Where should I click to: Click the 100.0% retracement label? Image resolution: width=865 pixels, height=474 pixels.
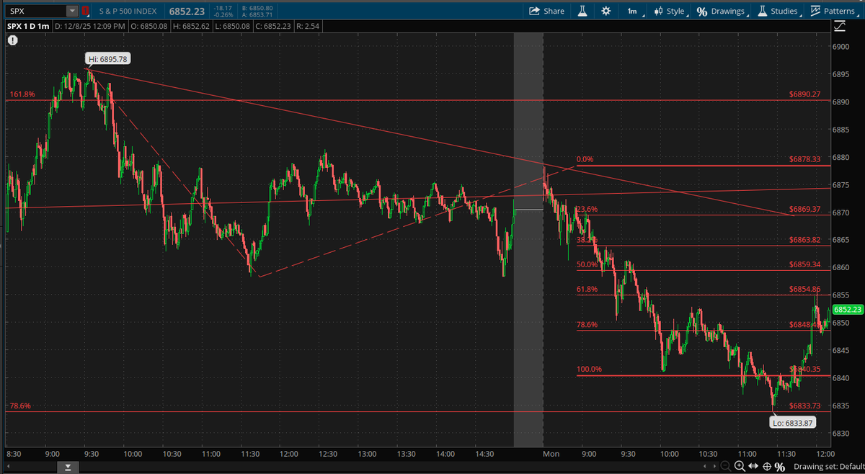pos(589,370)
